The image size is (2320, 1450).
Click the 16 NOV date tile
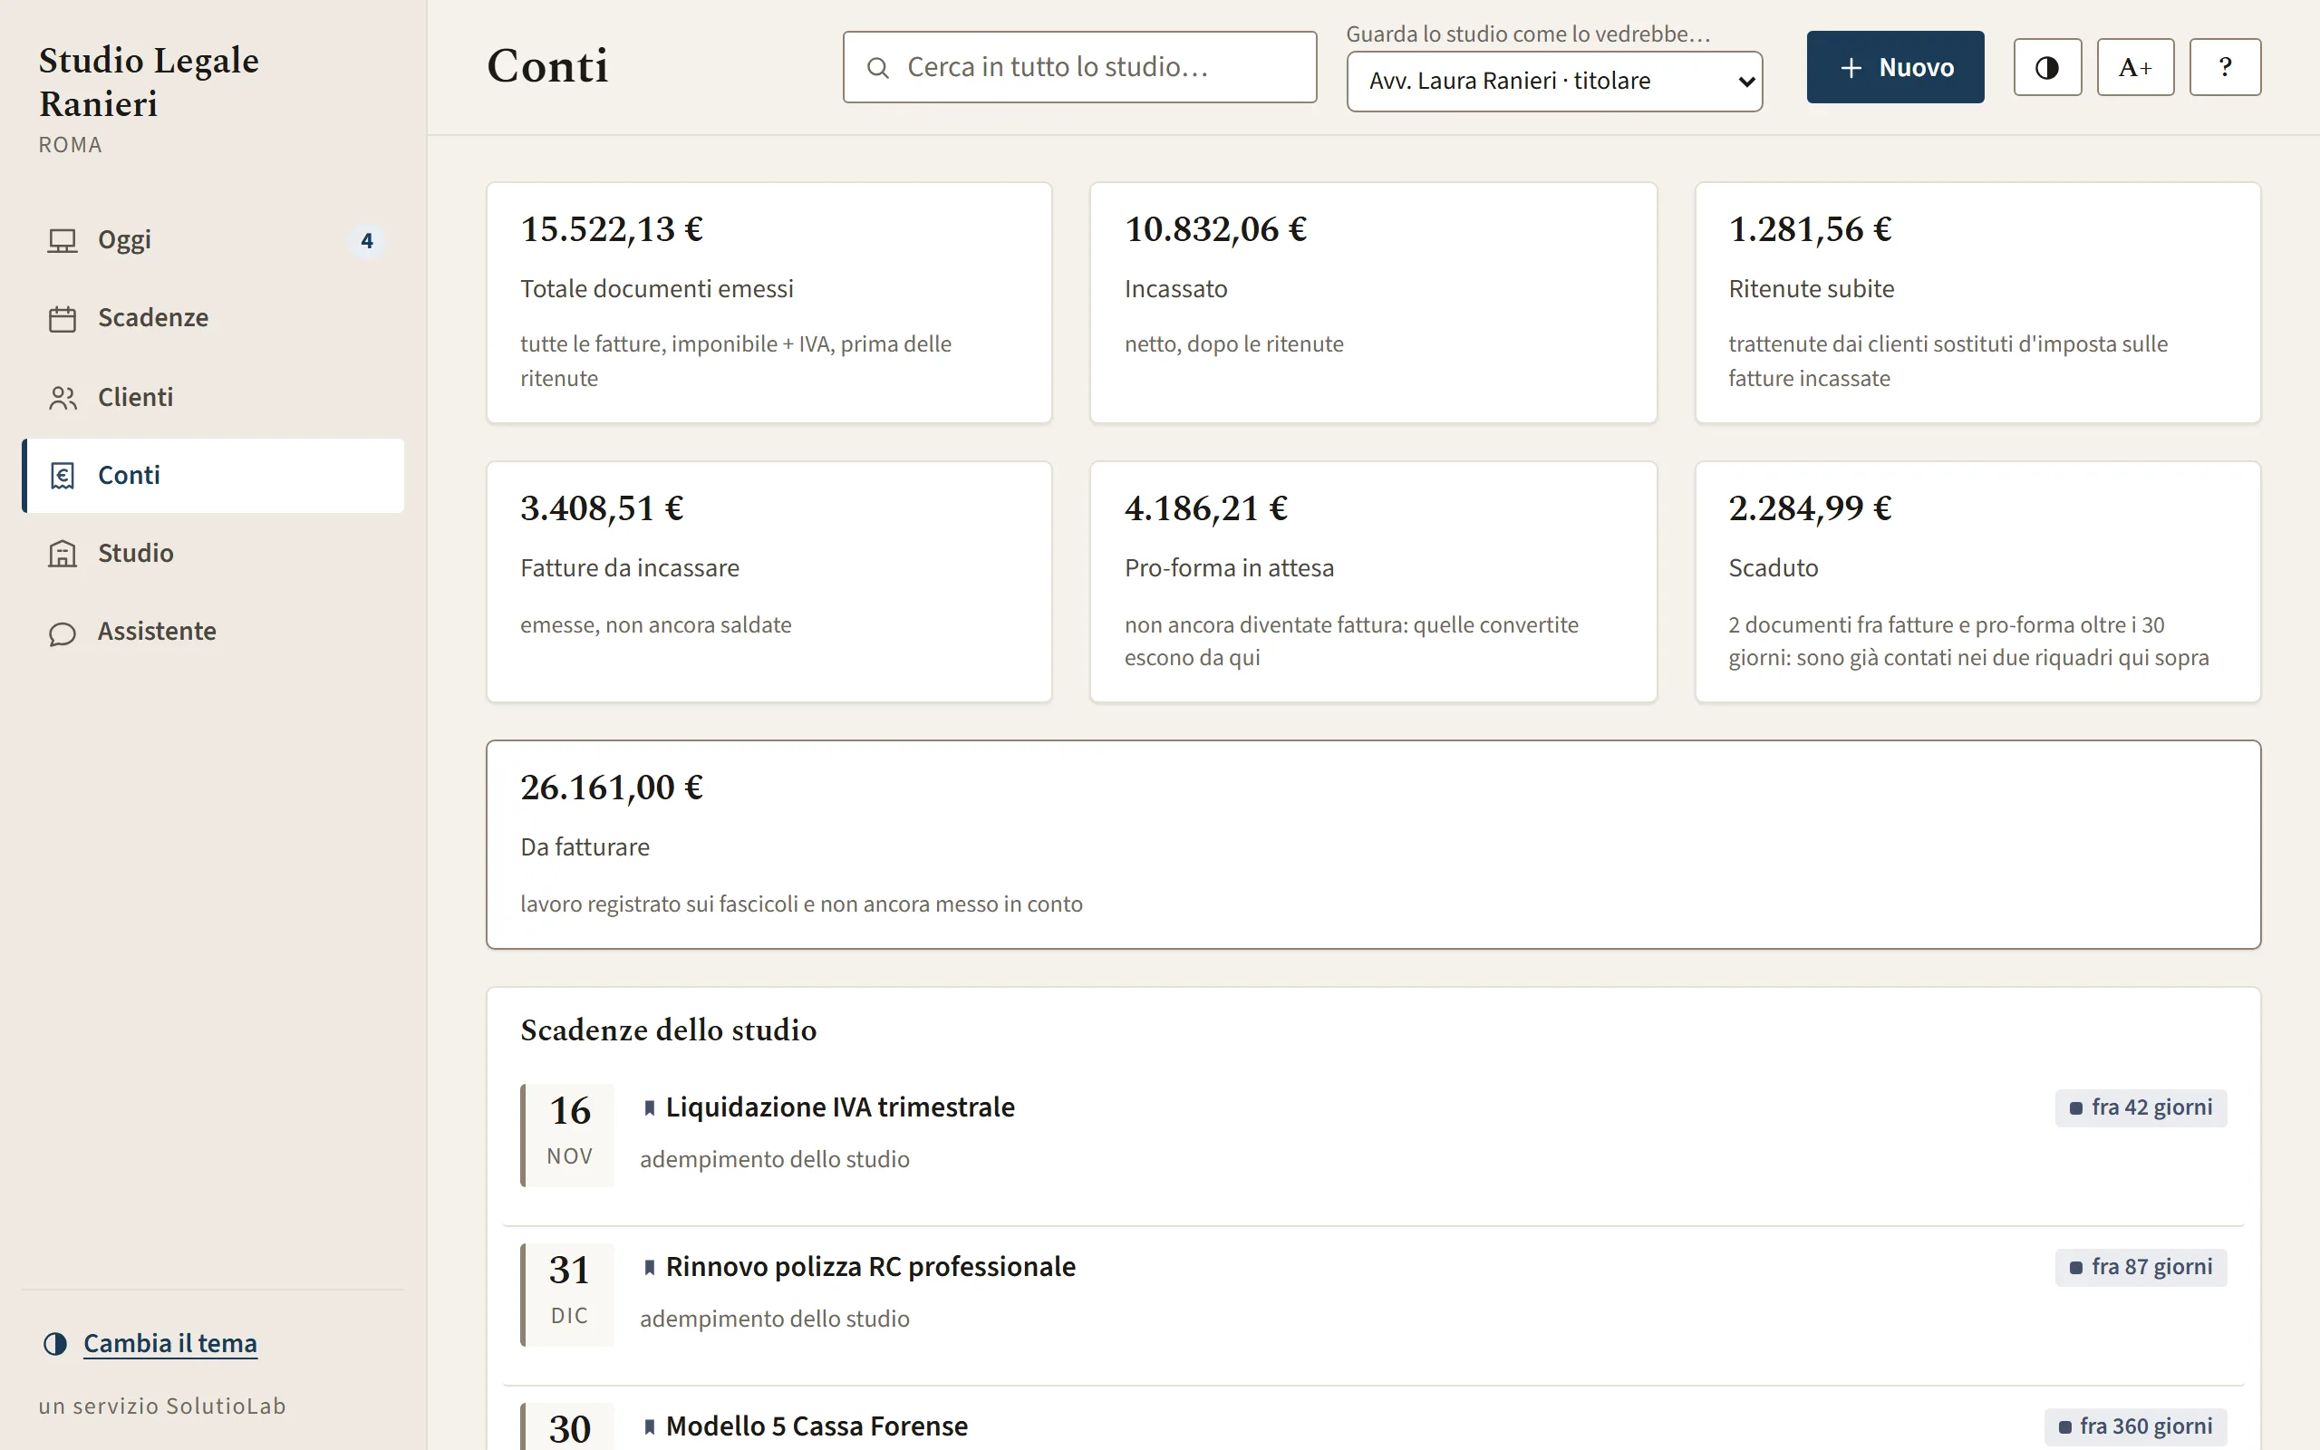(568, 1135)
